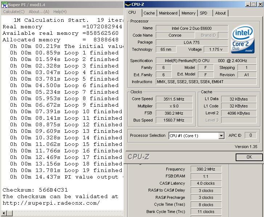The height and width of the screenshot is (217, 264).
Task: Select the CPU tab in CPU-Z
Action: click(132, 12)
